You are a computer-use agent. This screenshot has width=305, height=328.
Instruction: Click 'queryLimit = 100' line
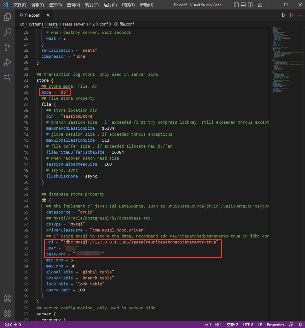(x=66, y=290)
